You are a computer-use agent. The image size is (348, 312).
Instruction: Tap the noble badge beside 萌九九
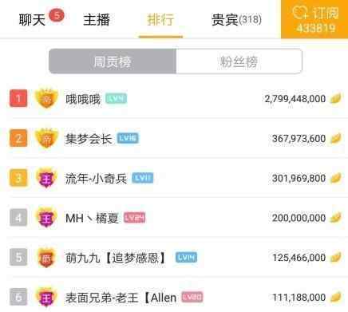46,257
